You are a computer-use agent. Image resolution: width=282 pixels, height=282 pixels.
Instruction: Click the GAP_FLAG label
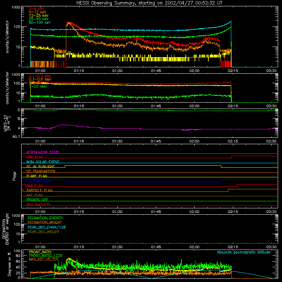(x=35, y=157)
